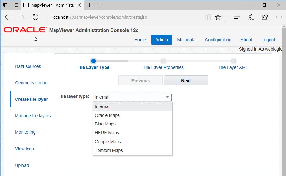The height and width of the screenshot is (176, 286).
Task: Reload the page with the refresh icon
Action: pyautogui.click(x=35, y=17)
